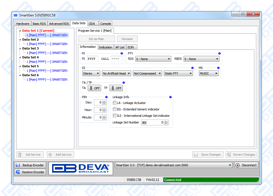Open the RDS PTY dropdown

(x=153, y=59)
